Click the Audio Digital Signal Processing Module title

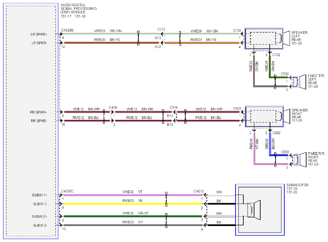point(78,8)
